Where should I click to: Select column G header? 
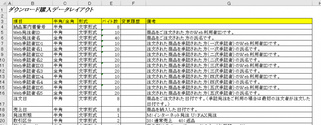coord(229,3)
